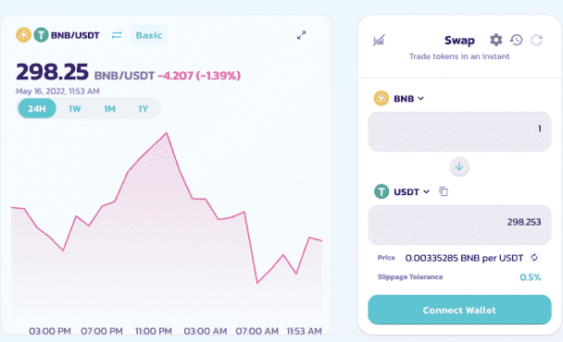Image resolution: width=563 pixels, height=342 pixels.
Task: Click the chart peak point on the line
Action: coord(167,133)
